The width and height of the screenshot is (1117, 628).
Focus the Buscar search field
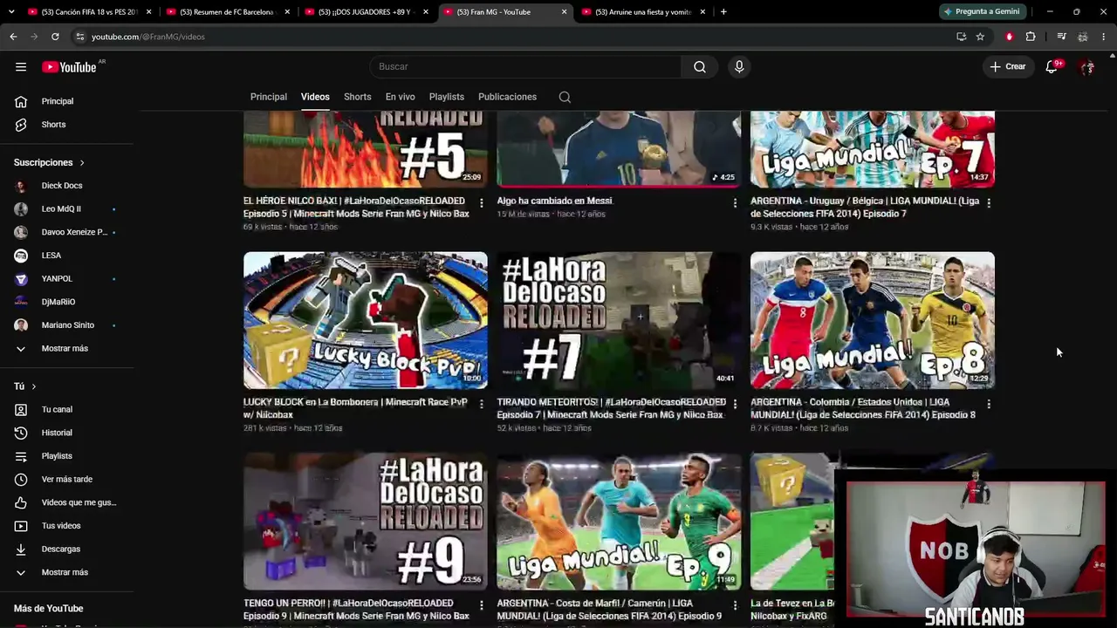tap(525, 67)
